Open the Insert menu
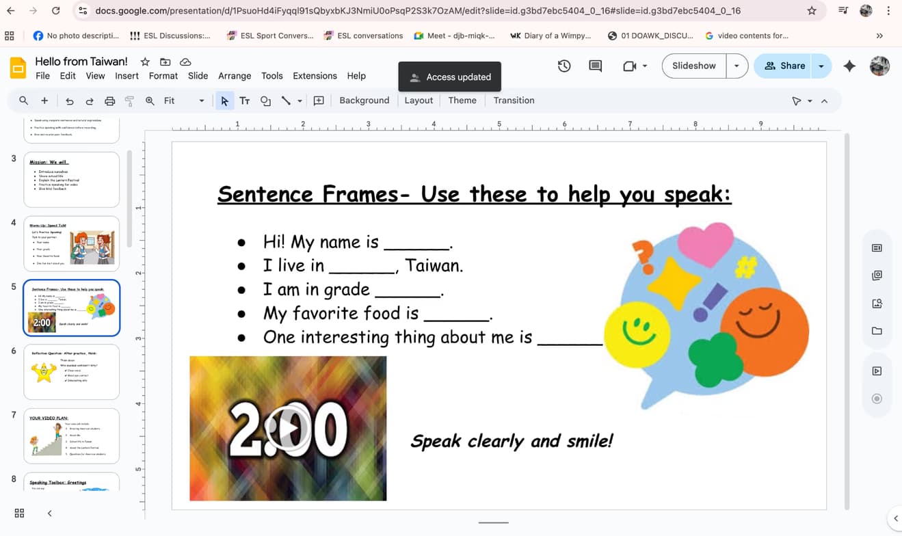Screen dimensions: 902x536 click(x=127, y=76)
